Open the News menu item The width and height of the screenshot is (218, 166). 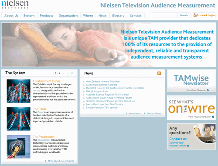[102, 16]
